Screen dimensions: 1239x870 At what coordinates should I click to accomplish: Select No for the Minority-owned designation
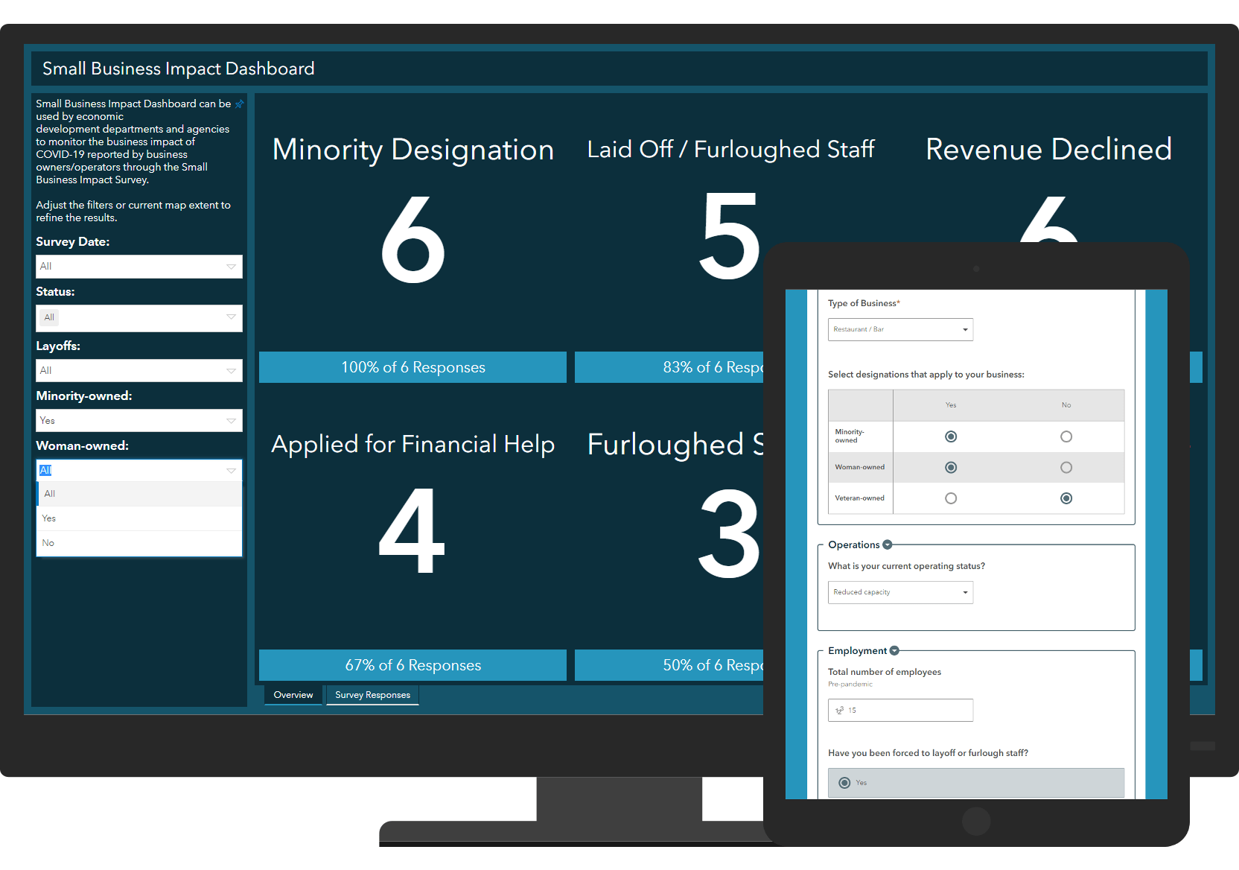coord(1066,436)
